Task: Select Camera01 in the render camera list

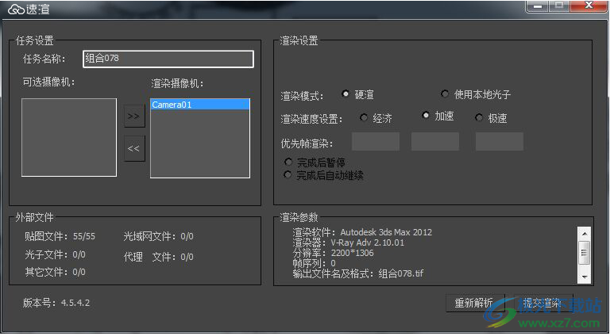Action: (x=200, y=105)
